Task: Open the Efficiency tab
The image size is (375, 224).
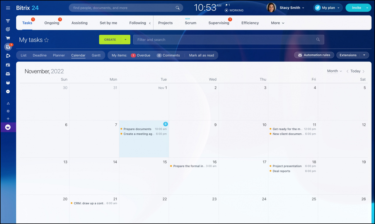Action: (x=250, y=23)
